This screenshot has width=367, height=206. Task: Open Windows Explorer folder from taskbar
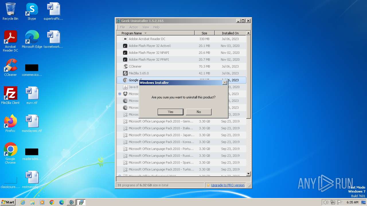[32, 202]
